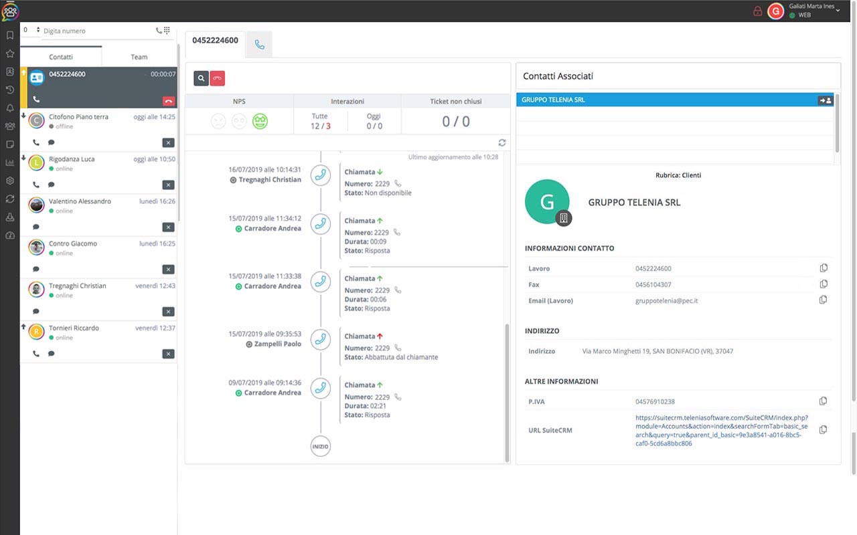Open chat with Contro Giacomo
Viewport: 857px width, 535px height.
coord(36,269)
